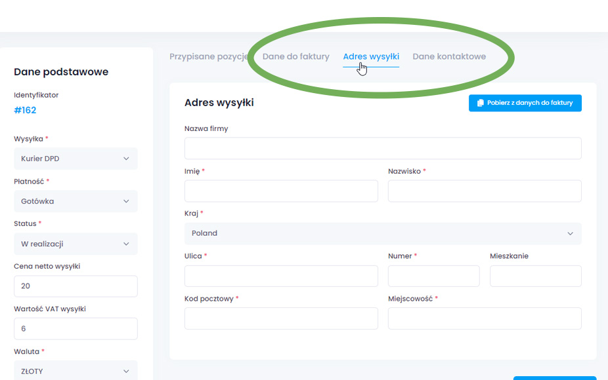
Task: Click the Kod pocztowy field
Action: coord(281,318)
